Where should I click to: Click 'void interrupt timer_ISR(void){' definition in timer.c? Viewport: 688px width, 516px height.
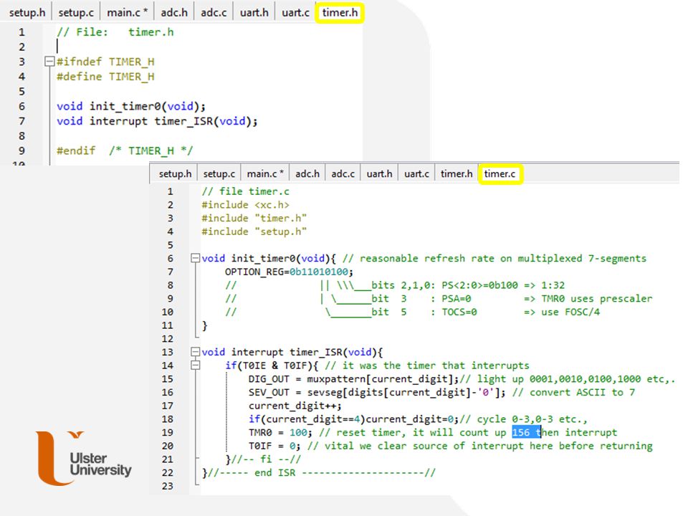[x=292, y=352]
